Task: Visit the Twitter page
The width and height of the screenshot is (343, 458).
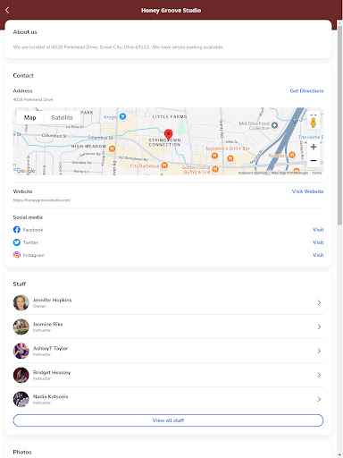Action: coord(318,242)
